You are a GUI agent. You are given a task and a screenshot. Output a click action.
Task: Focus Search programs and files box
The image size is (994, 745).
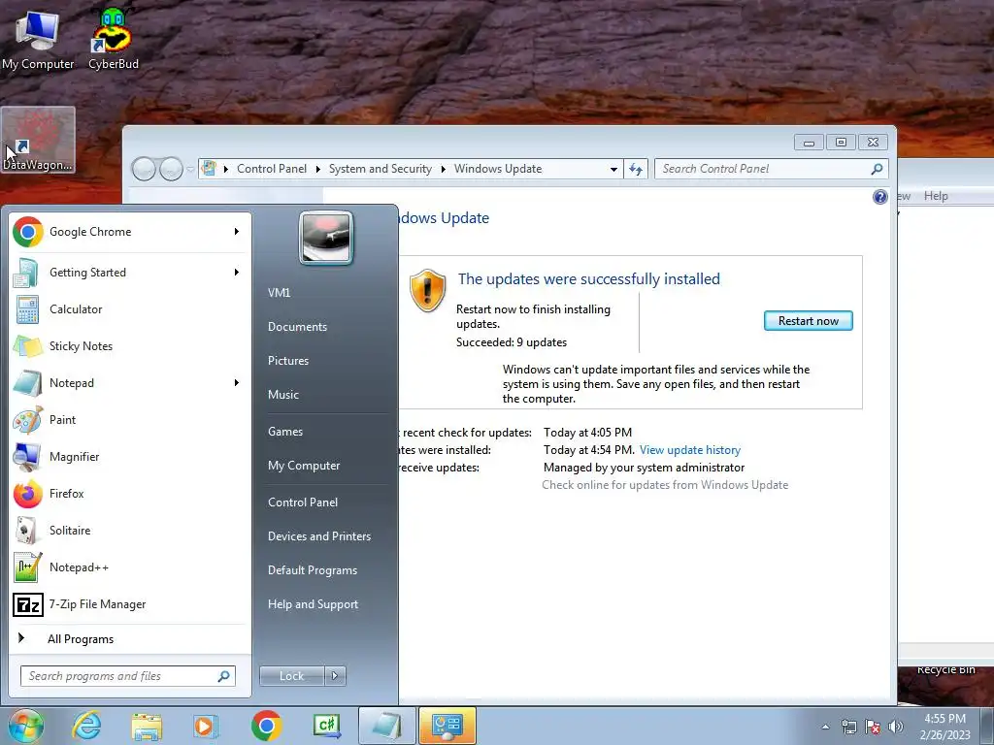128,676
